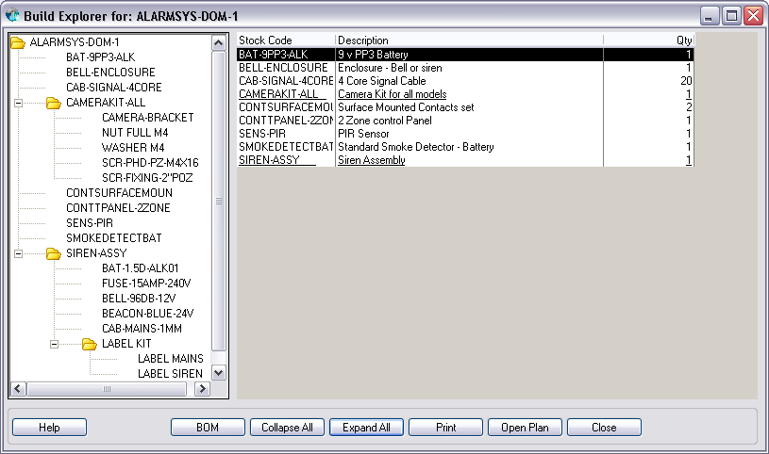Select SCR-PHD-PZ-M4X16 tree item
Viewport: 769px width, 454px height.
click(150, 163)
